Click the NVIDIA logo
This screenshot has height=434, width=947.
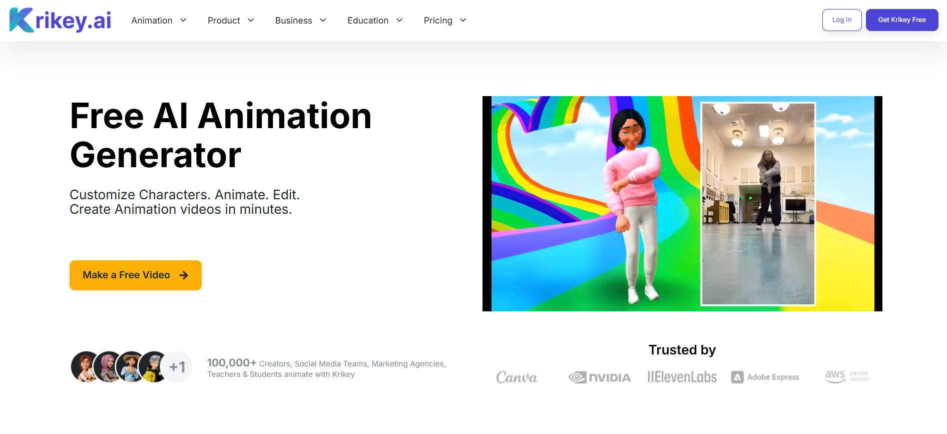click(x=599, y=377)
